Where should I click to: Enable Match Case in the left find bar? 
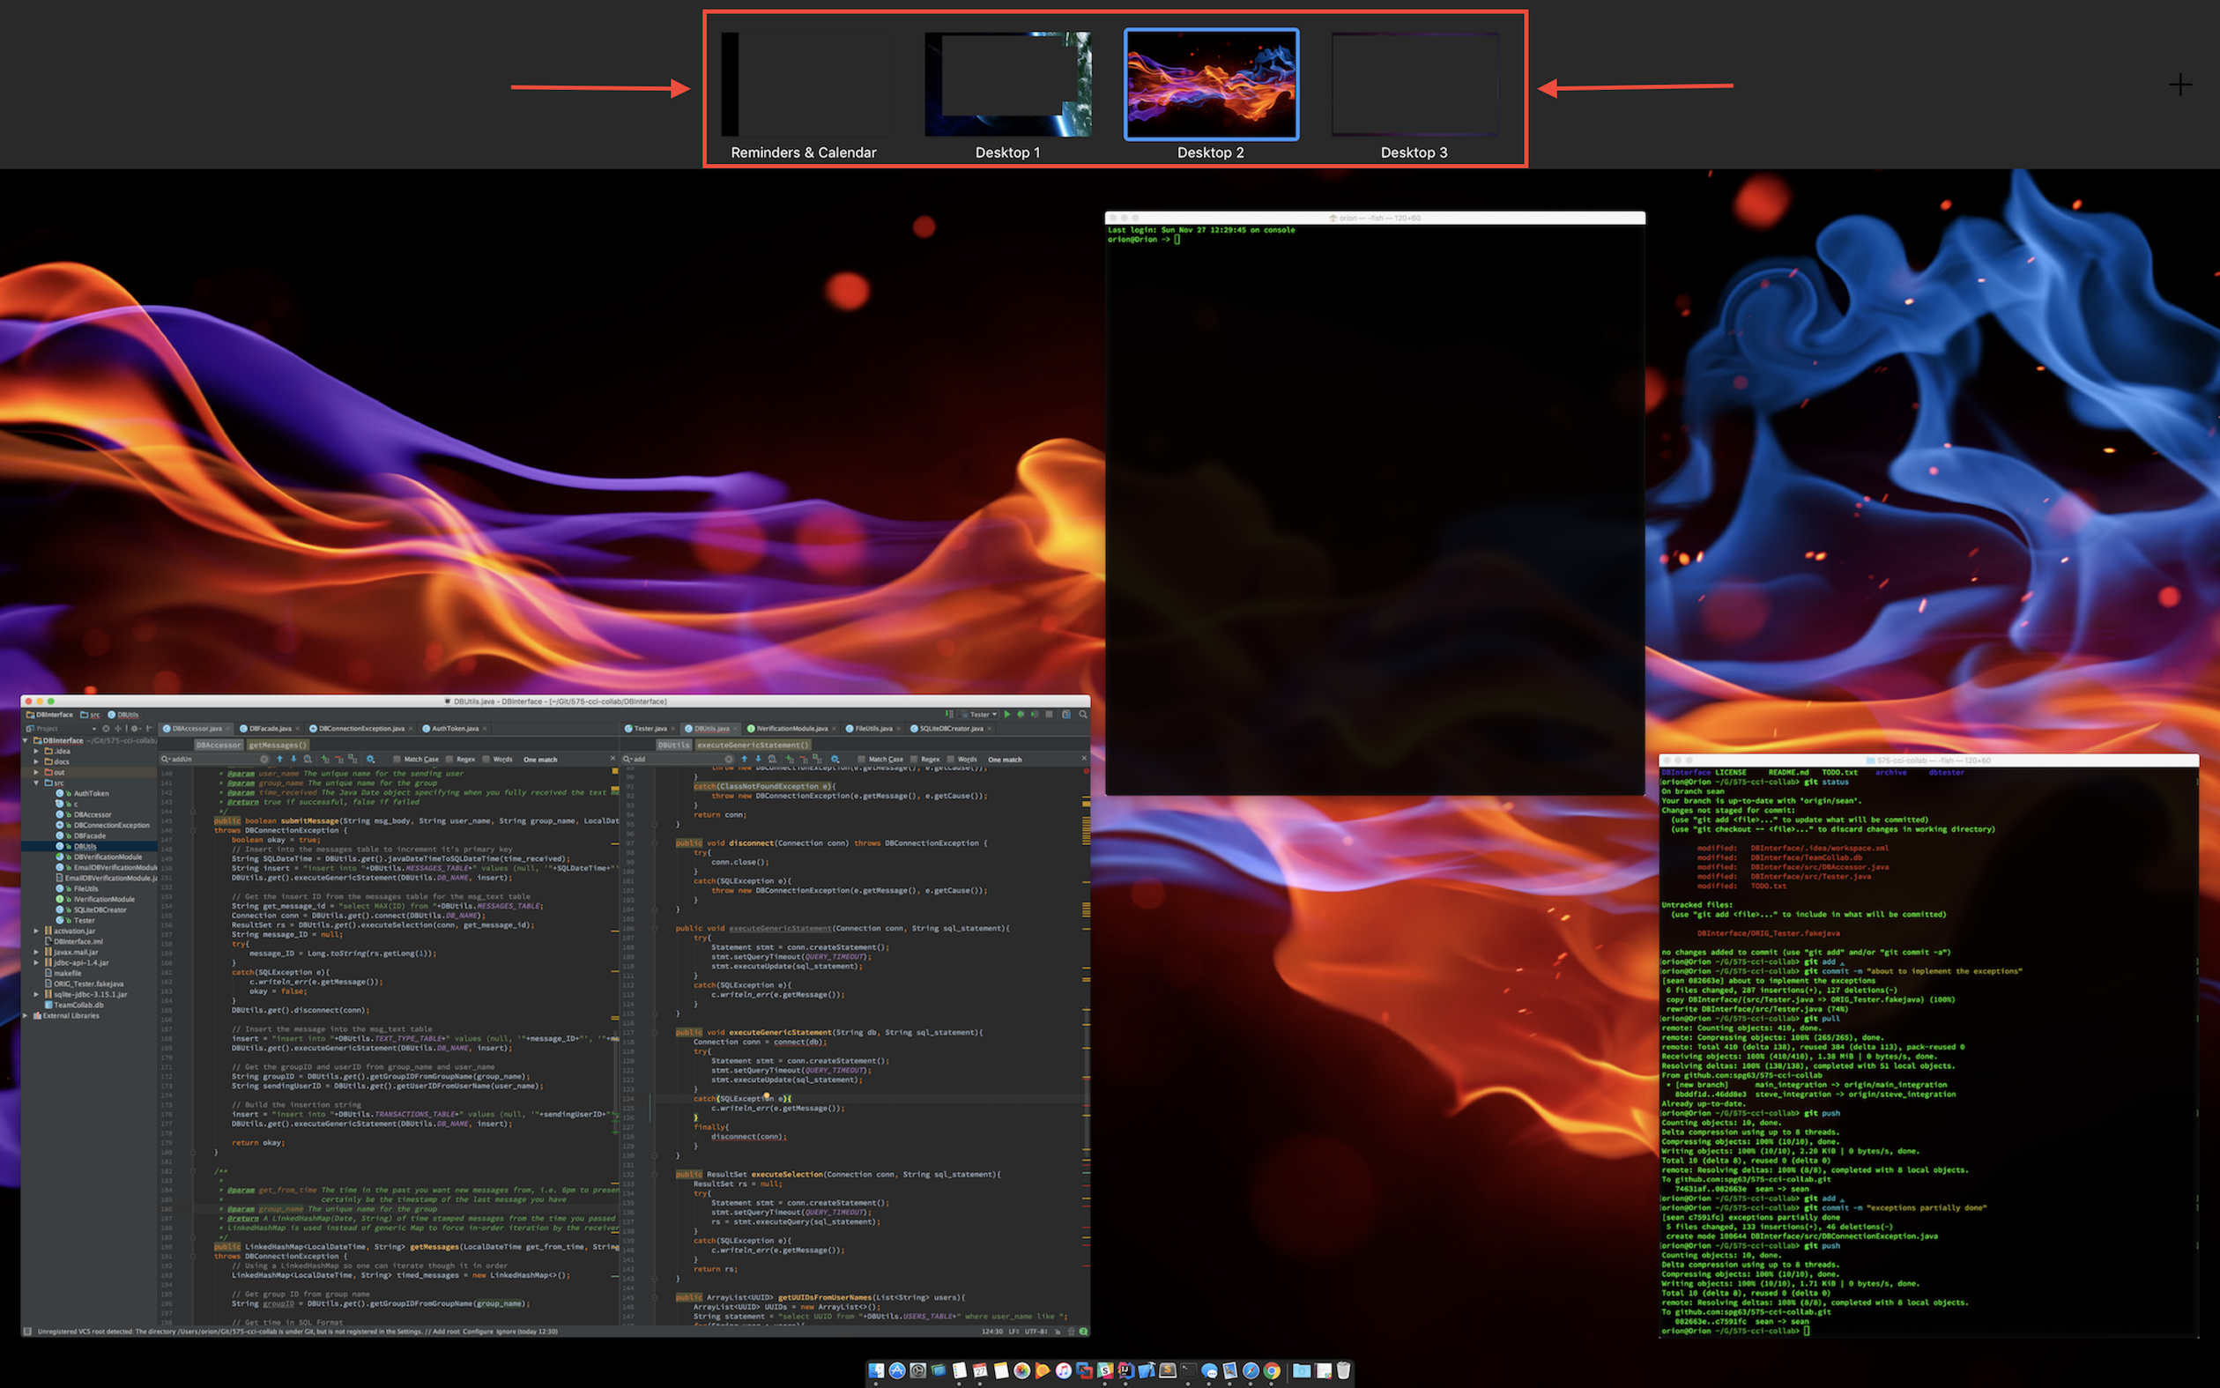(397, 759)
